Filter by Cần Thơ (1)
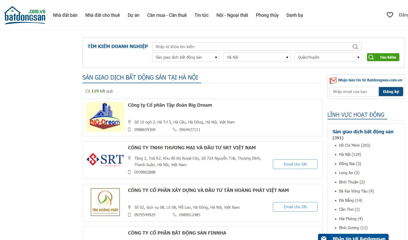 pyautogui.click(x=349, y=210)
